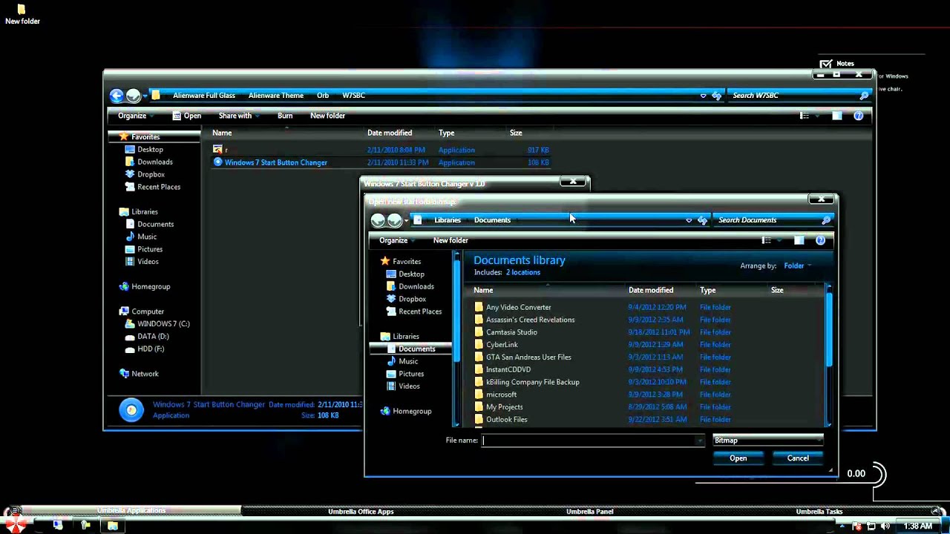Open File Explorer folder icon on taskbar

click(113, 526)
